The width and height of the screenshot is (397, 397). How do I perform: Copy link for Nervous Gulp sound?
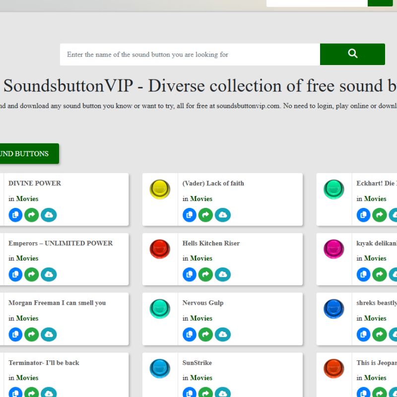click(x=190, y=334)
